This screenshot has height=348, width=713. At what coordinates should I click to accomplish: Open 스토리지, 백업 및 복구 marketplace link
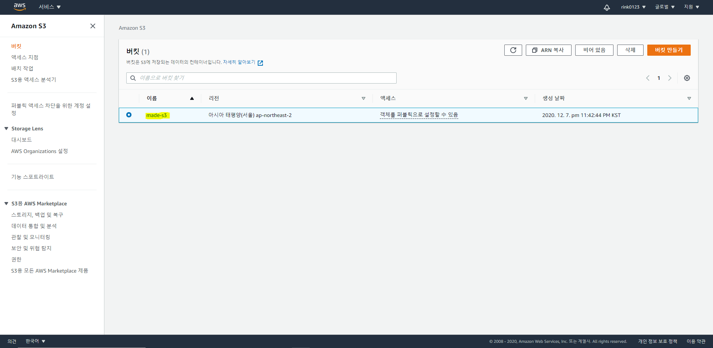[x=37, y=215]
